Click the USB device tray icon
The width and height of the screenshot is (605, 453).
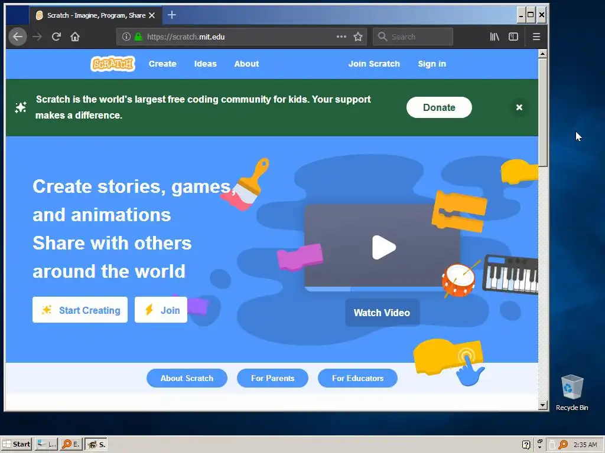pyautogui.click(x=552, y=445)
